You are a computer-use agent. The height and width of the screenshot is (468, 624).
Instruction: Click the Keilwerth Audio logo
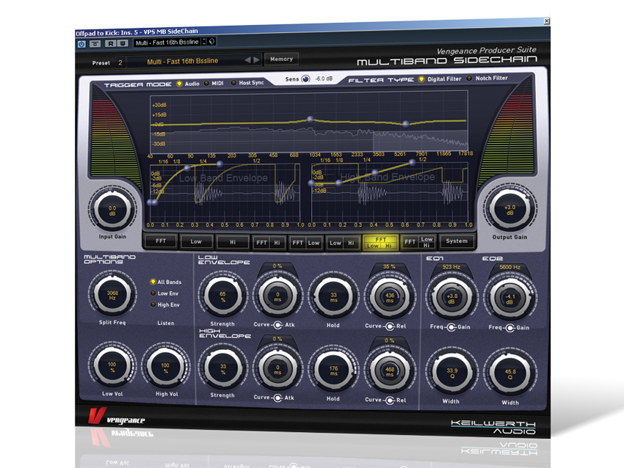point(493,428)
